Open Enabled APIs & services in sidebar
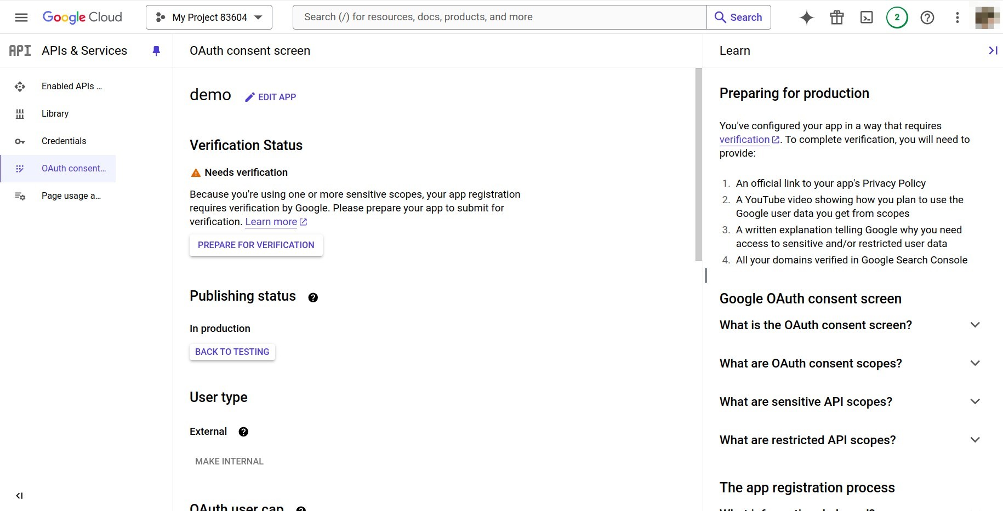Screen dimensions: 1003x511 click(71, 86)
